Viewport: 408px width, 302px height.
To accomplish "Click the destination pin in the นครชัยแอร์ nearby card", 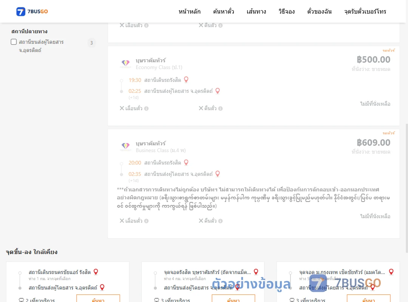I will coord(102,287).
